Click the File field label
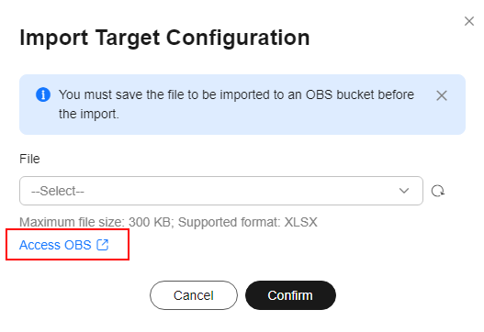The width and height of the screenshot is (484, 332). point(29,159)
